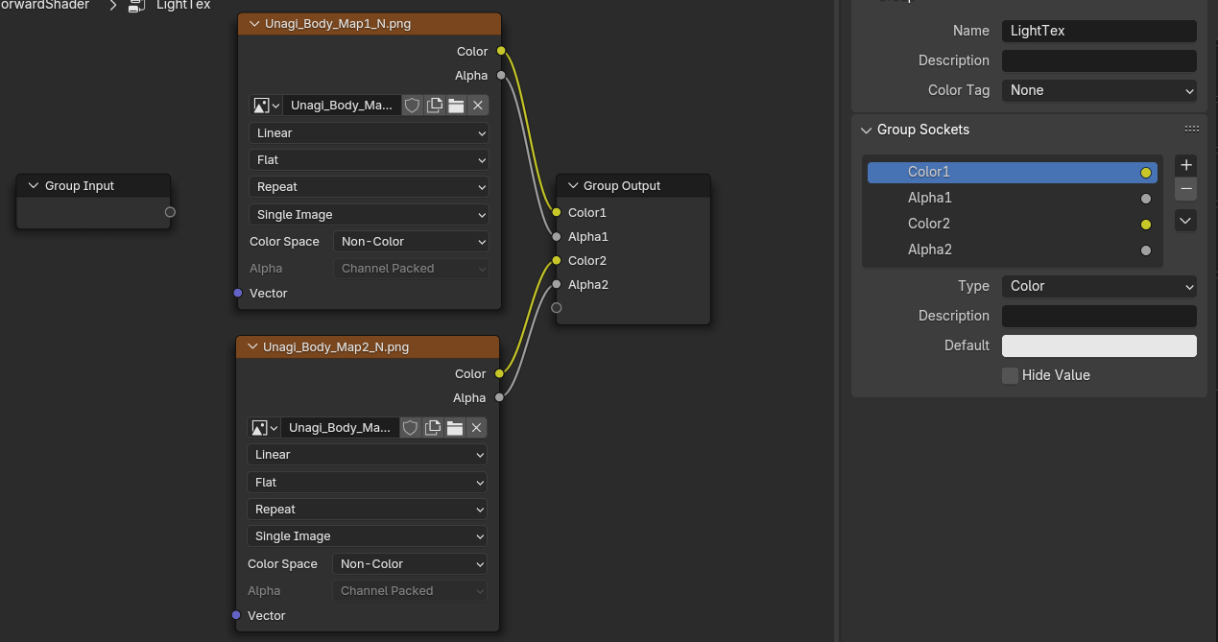
Task: Open socket Type dropdown showing Color
Action: coord(1099,286)
